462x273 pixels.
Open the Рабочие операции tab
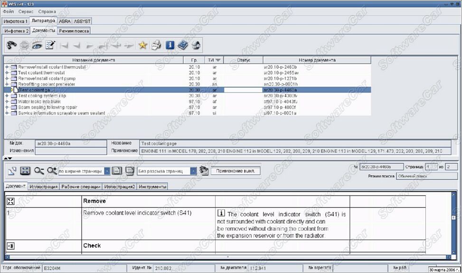pyautogui.click(x=81, y=187)
